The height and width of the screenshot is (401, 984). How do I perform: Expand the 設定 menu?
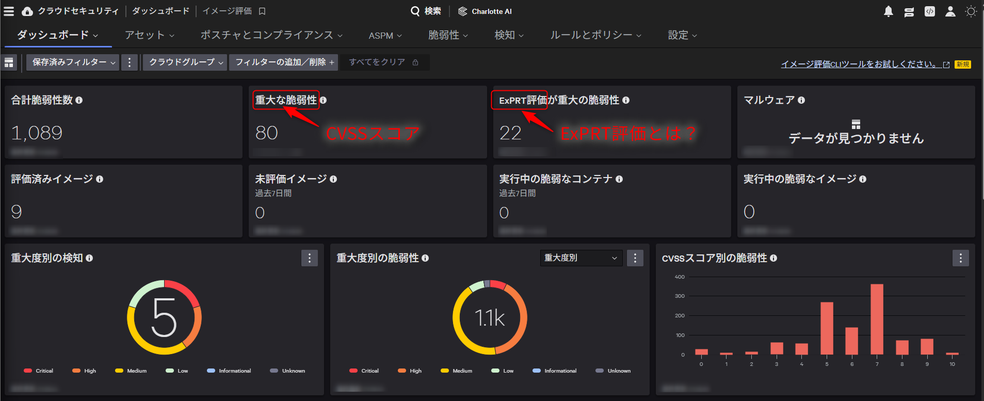[683, 35]
